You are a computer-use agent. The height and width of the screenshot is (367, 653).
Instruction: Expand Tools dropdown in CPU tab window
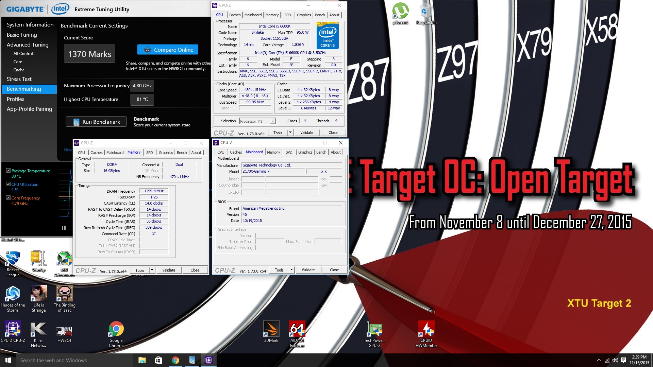pyautogui.click(x=290, y=133)
